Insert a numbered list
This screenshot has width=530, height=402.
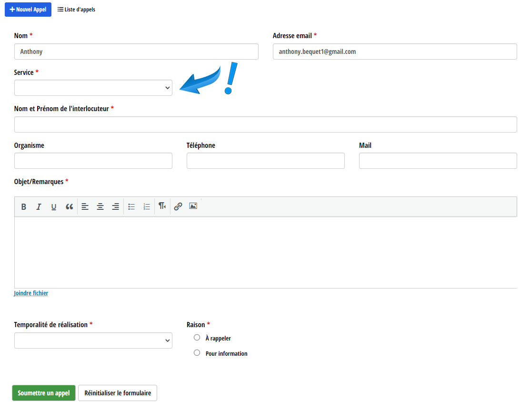(x=147, y=207)
